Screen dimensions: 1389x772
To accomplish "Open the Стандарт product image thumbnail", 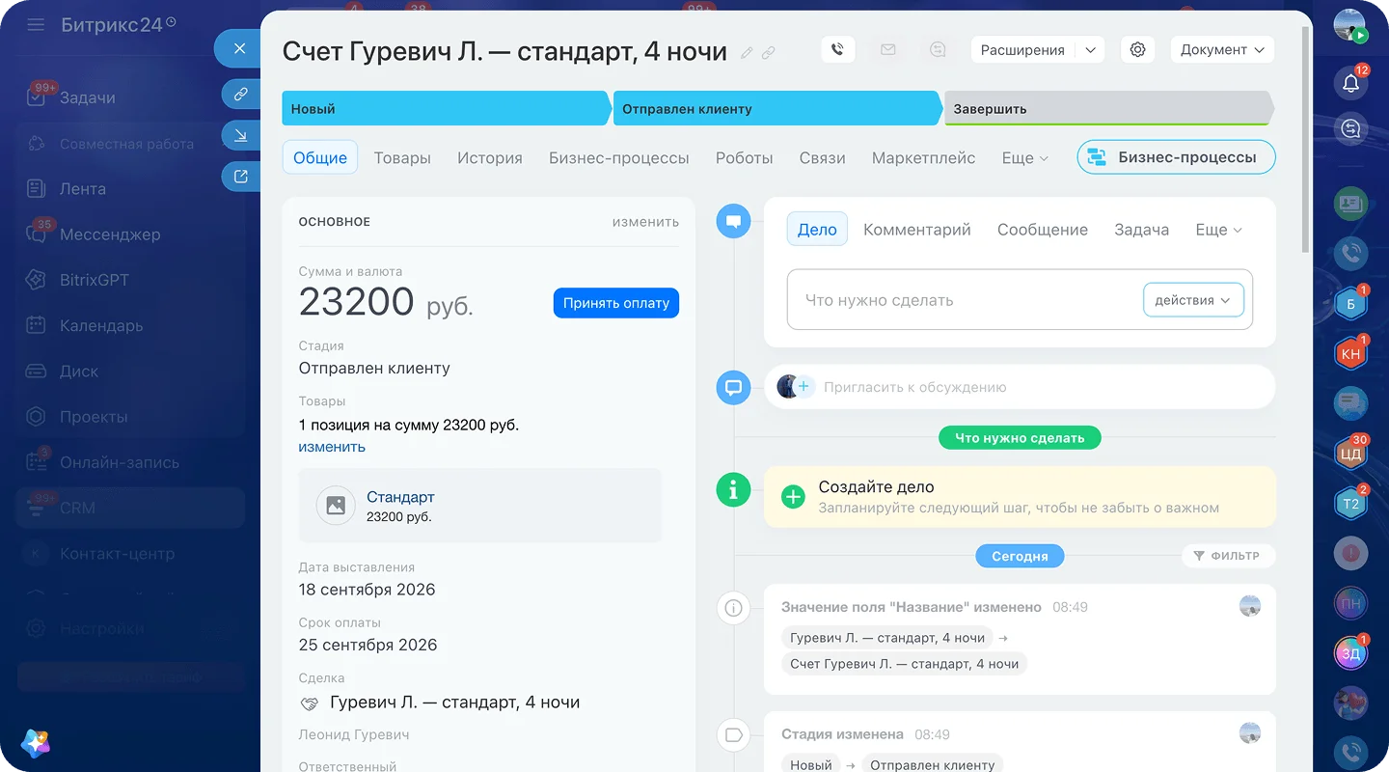I will [x=336, y=505].
